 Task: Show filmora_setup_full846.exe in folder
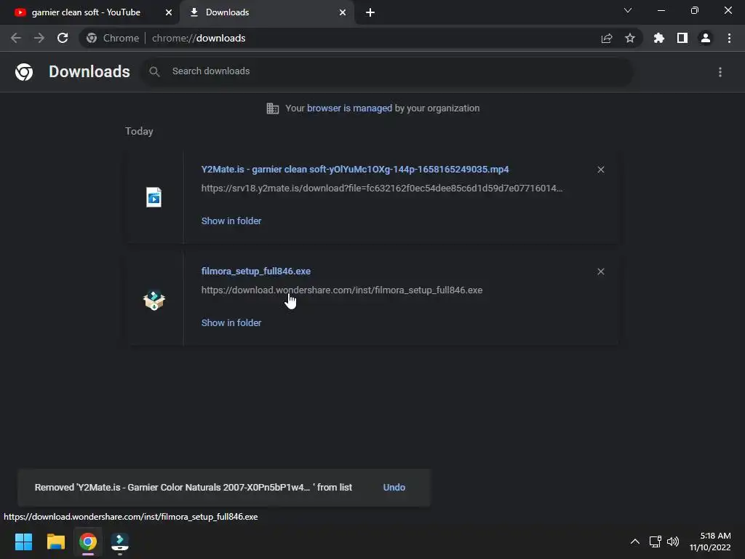tap(231, 322)
